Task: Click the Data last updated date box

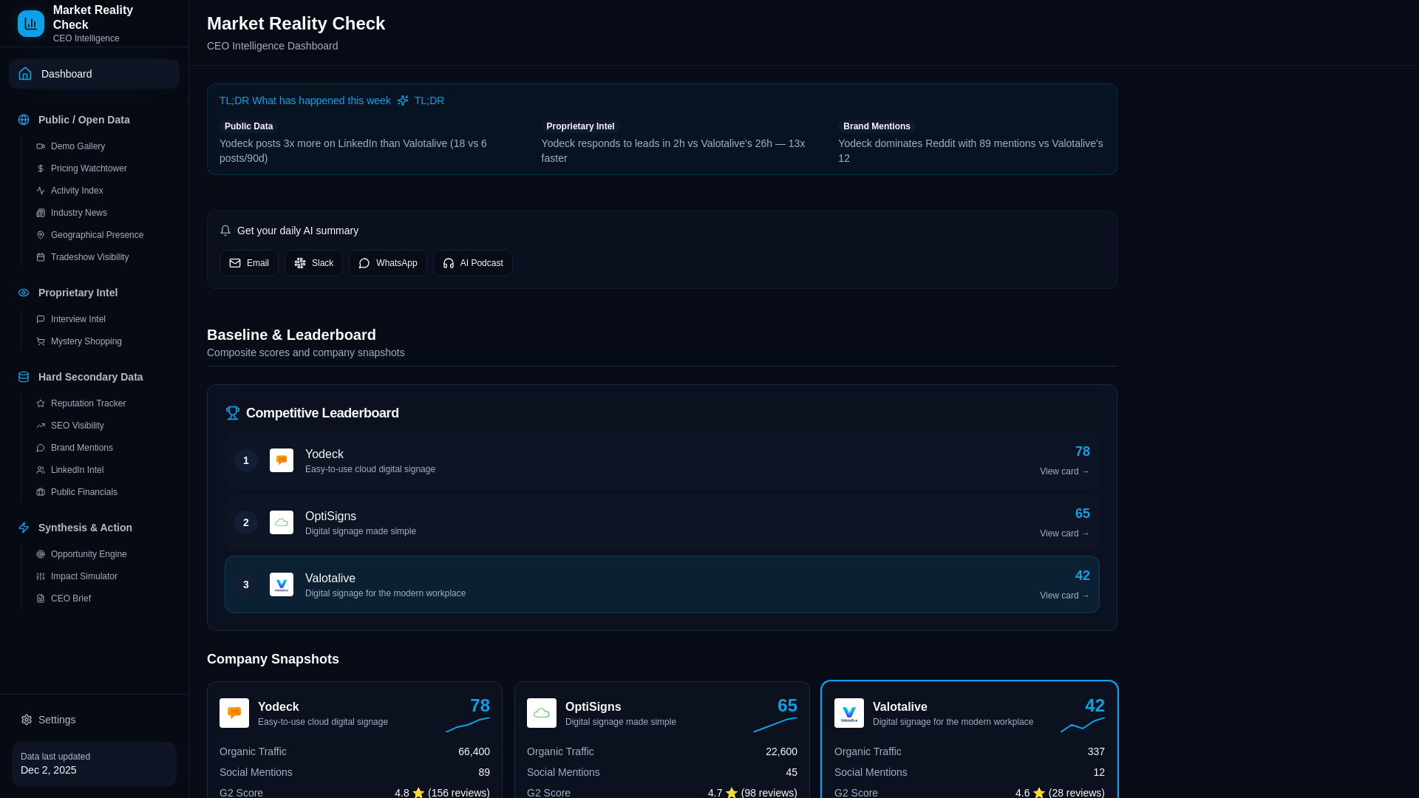Action: (94, 763)
